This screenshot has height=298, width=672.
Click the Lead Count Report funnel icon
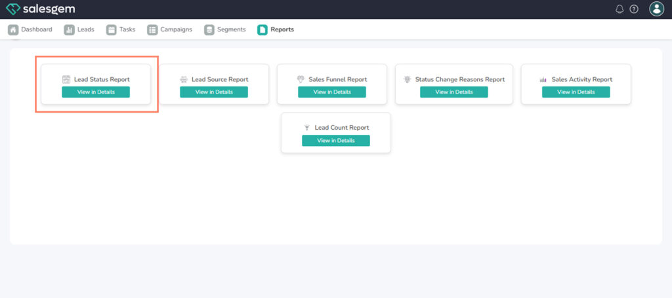click(306, 128)
